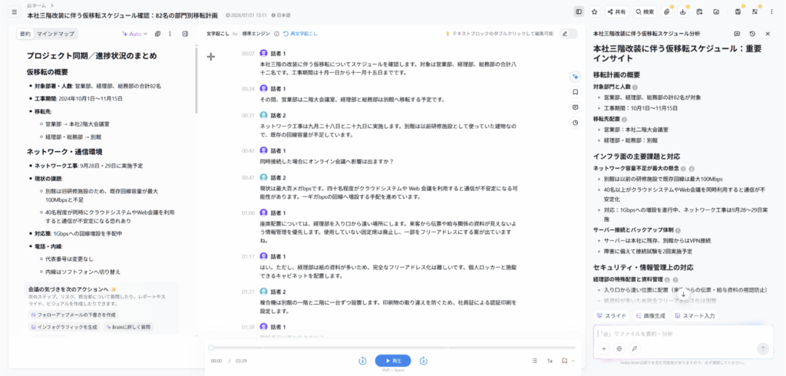The height and width of the screenshot is (376, 786).
Task: Click the player bookmark flag icon
Action: click(564, 361)
